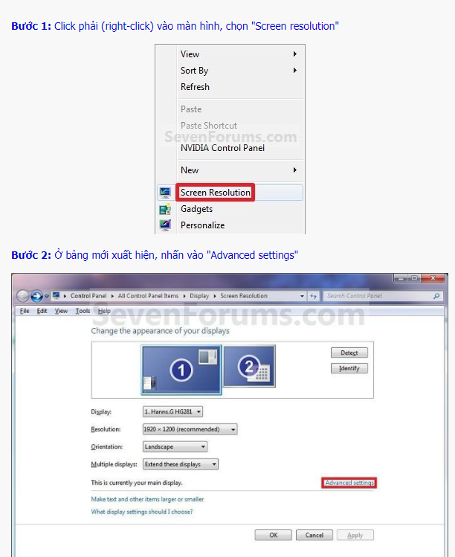The image size is (455, 557).
Task: Open the Display dropdown Hanns.G HG281
Action: click(172, 411)
